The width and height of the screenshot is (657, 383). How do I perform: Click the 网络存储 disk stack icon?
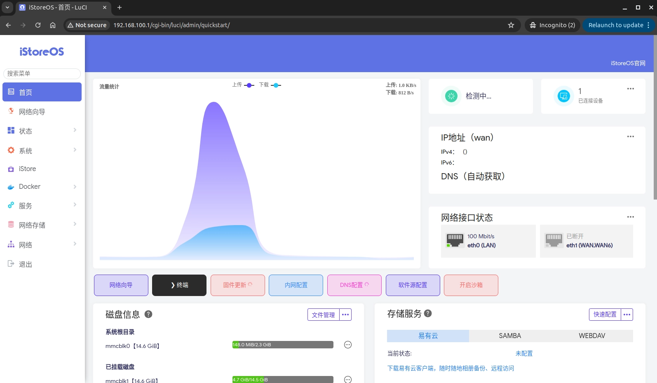click(11, 224)
